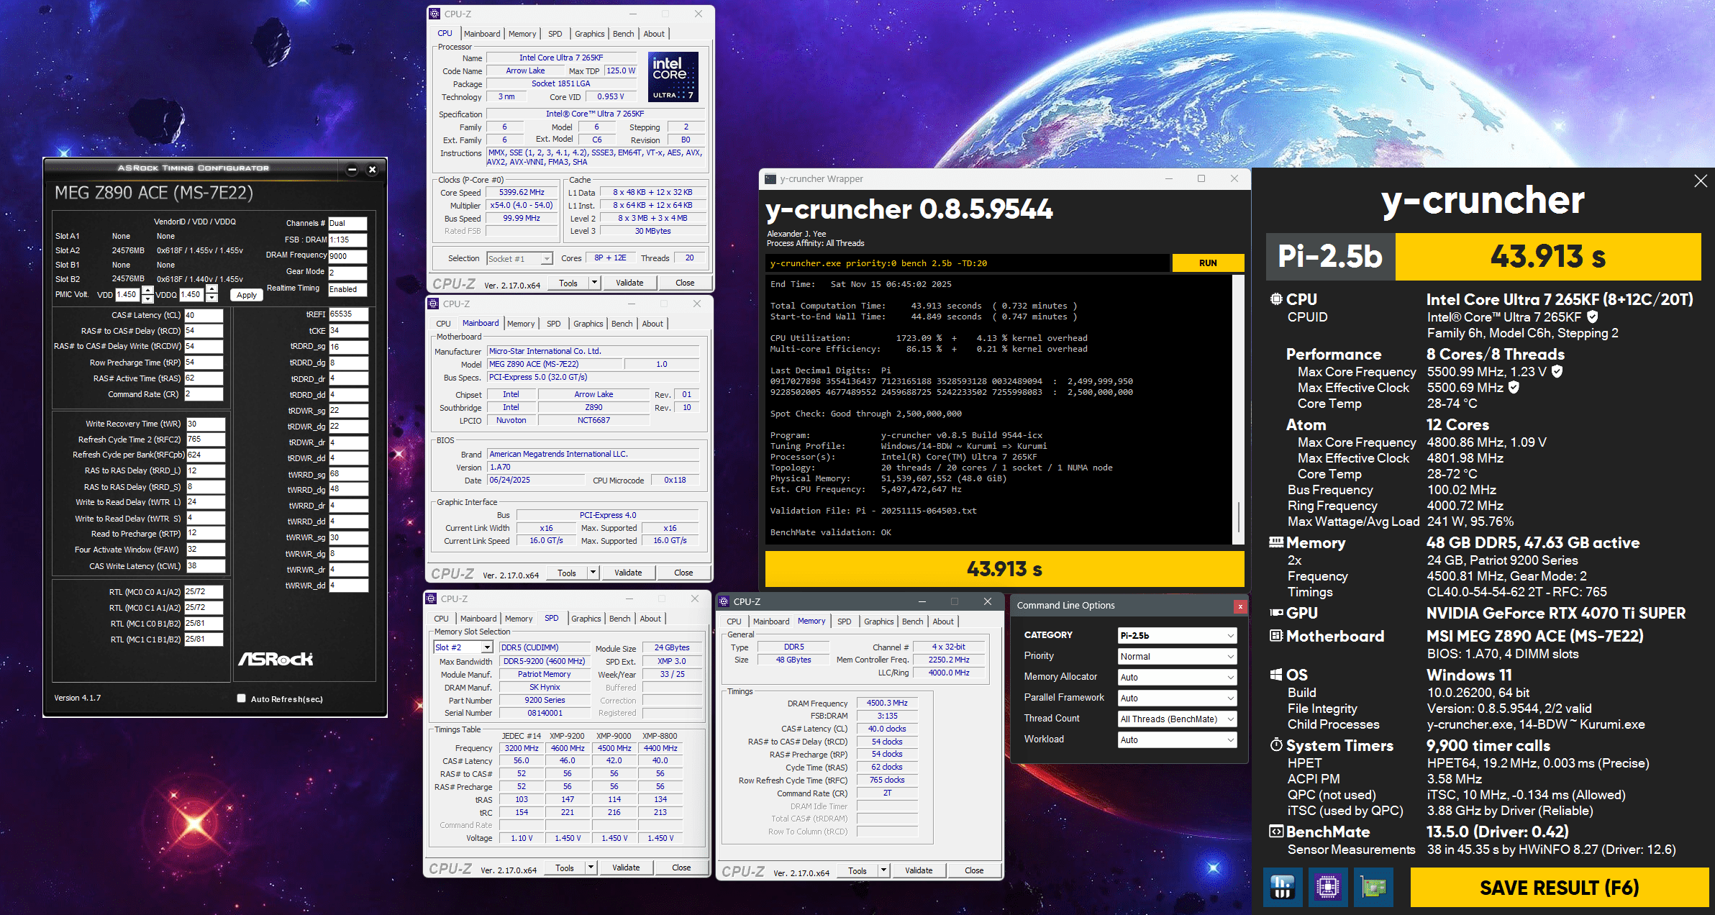Close BenchMate result panel with X
The width and height of the screenshot is (1715, 915).
[1700, 181]
